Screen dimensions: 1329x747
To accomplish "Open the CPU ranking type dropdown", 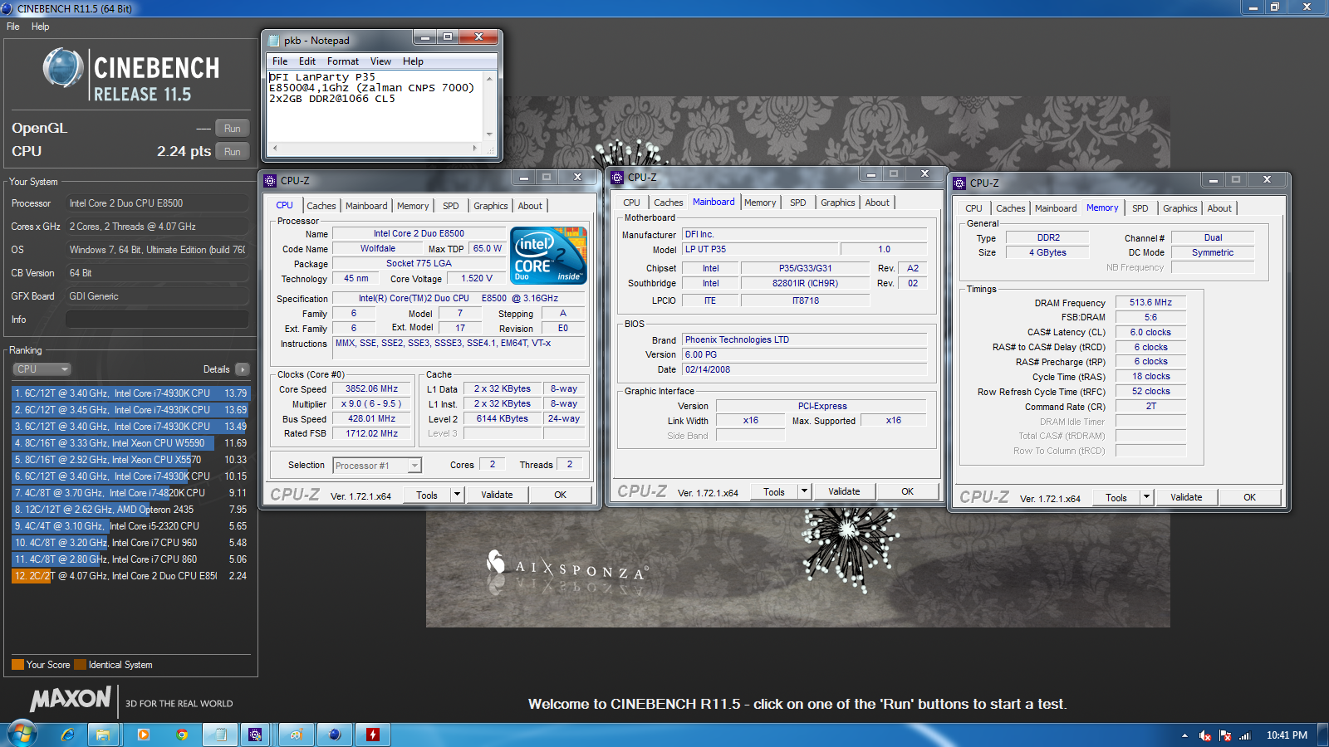I will (x=42, y=369).
